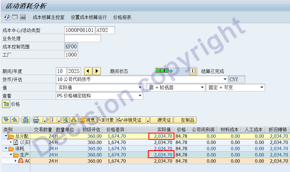Viewport: 290px width, 172px height.
Task: Open the 货币/评估 currency dropdown
Action: [x=225, y=79]
